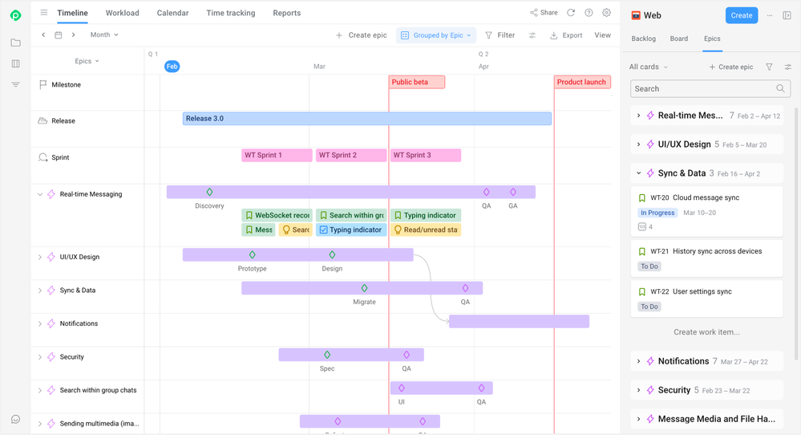
Task: Click the Export button
Action: (566, 35)
